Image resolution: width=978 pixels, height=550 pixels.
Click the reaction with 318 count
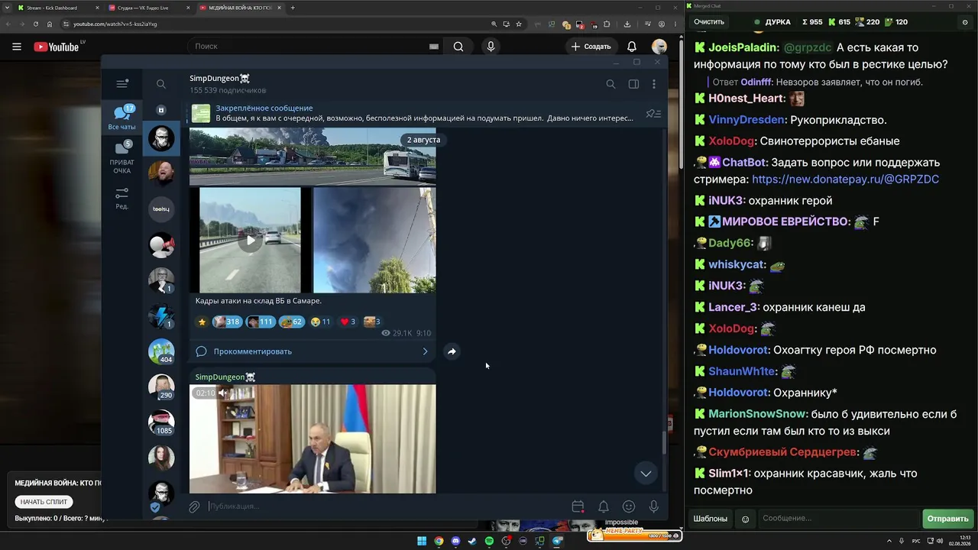[226, 322]
